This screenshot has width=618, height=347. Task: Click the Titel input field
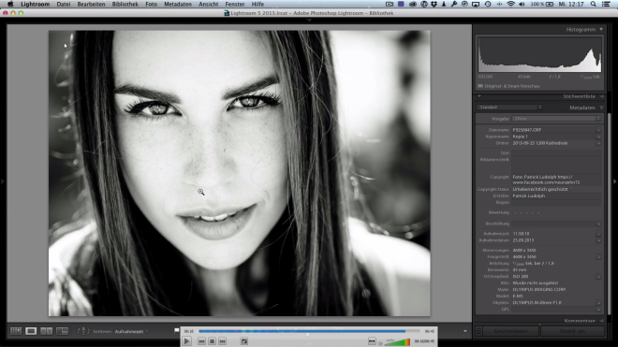pyautogui.click(x=556, y=152)
